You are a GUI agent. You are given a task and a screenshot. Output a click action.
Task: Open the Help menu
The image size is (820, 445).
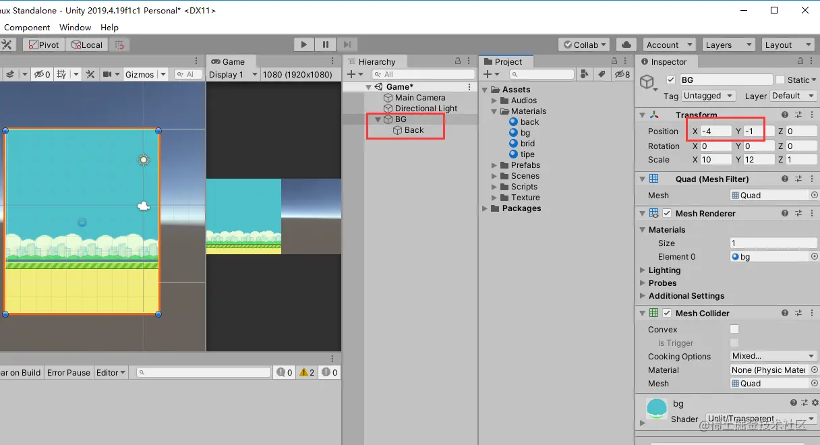[109, 27]
